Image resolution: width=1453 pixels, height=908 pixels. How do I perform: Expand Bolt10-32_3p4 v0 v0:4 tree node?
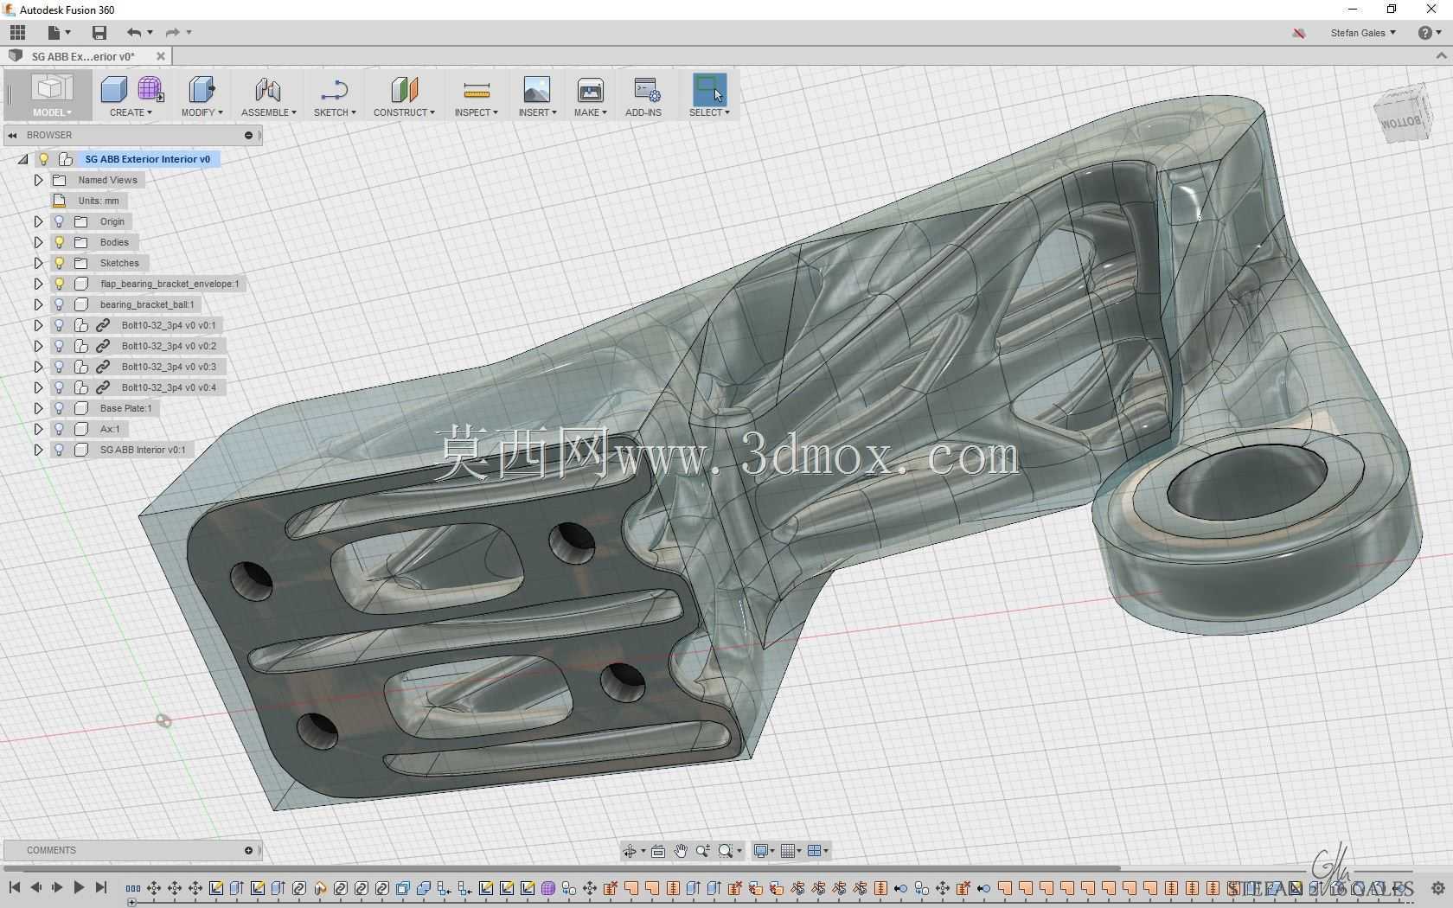pos(38,387)
